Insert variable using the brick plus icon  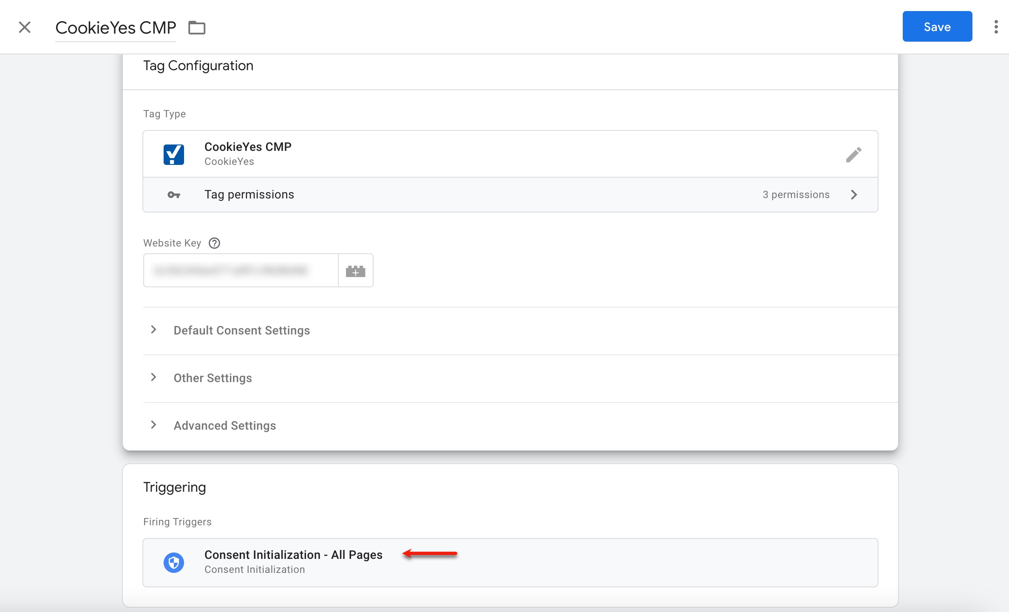point(356,271)
